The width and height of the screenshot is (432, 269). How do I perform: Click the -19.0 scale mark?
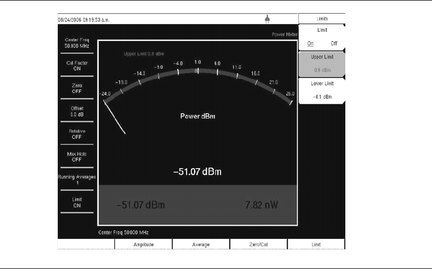pos(121,82)
